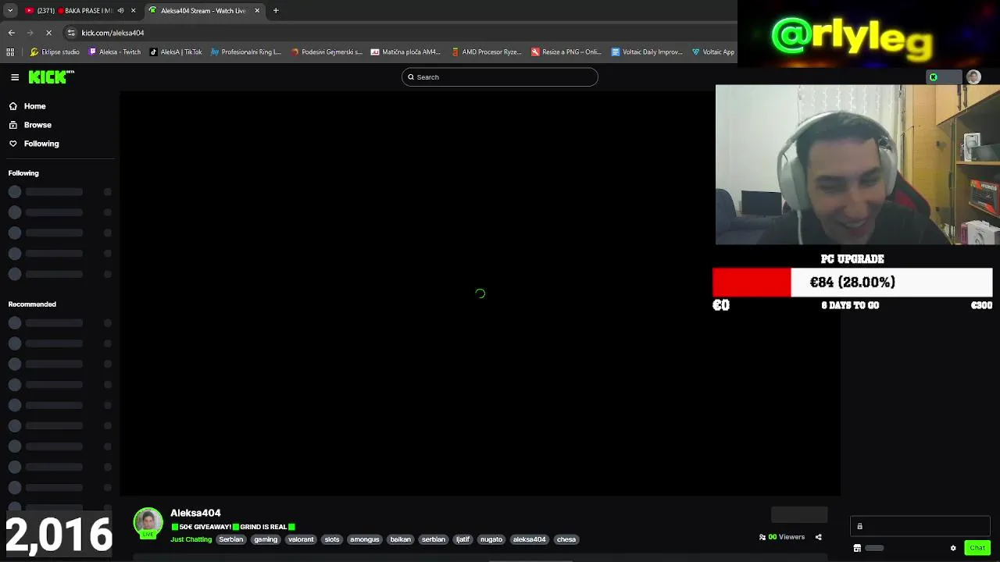Close the YouTube BAKA PRASE tab
Viewport: 1000px width, 562px height.
click(x=133, y=11)
